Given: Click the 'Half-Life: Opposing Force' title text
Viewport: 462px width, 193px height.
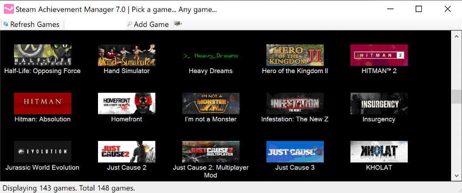Looking at the screenshot, I should [x=42, y=71].
